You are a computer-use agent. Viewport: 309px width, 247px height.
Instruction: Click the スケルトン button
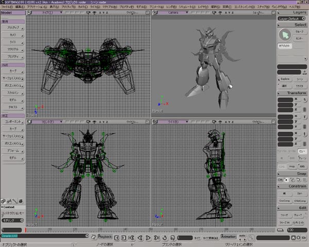click(x=13, y=93)
